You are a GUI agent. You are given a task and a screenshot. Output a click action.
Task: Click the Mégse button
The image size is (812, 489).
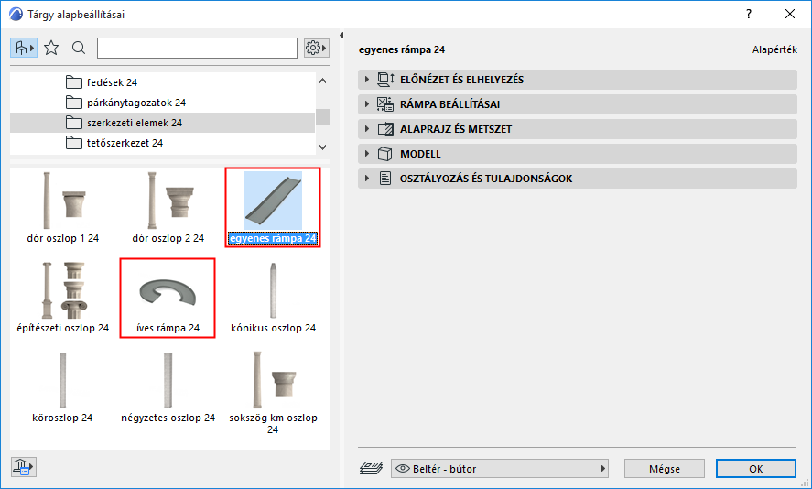tap(665, 468)
